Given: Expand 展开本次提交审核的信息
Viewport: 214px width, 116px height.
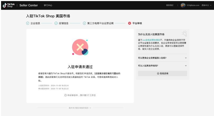Looking at the screenshot, I should pyautogui.click(x=80, y=108).
